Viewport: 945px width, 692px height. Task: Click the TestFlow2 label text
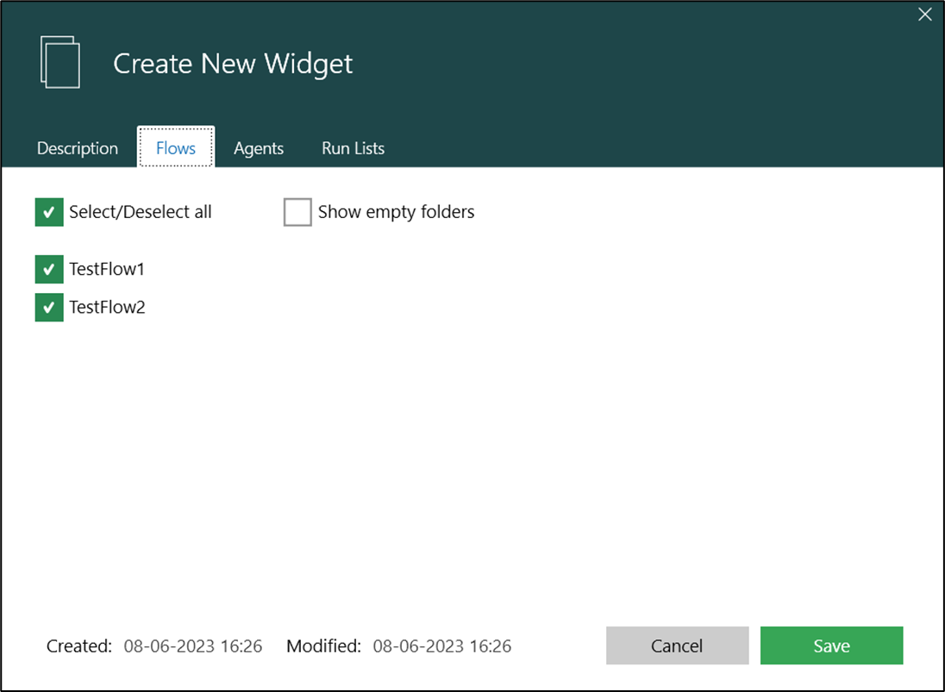coord(107,307)
